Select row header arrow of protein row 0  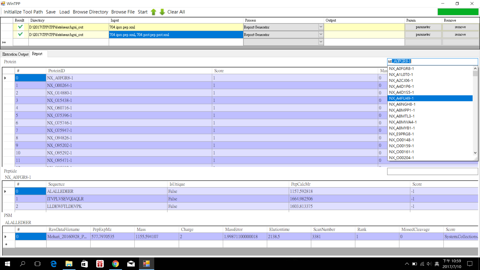(x=5, y=78)
